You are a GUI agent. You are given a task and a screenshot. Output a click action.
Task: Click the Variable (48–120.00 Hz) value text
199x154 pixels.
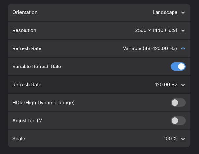(x=150, y=48)
